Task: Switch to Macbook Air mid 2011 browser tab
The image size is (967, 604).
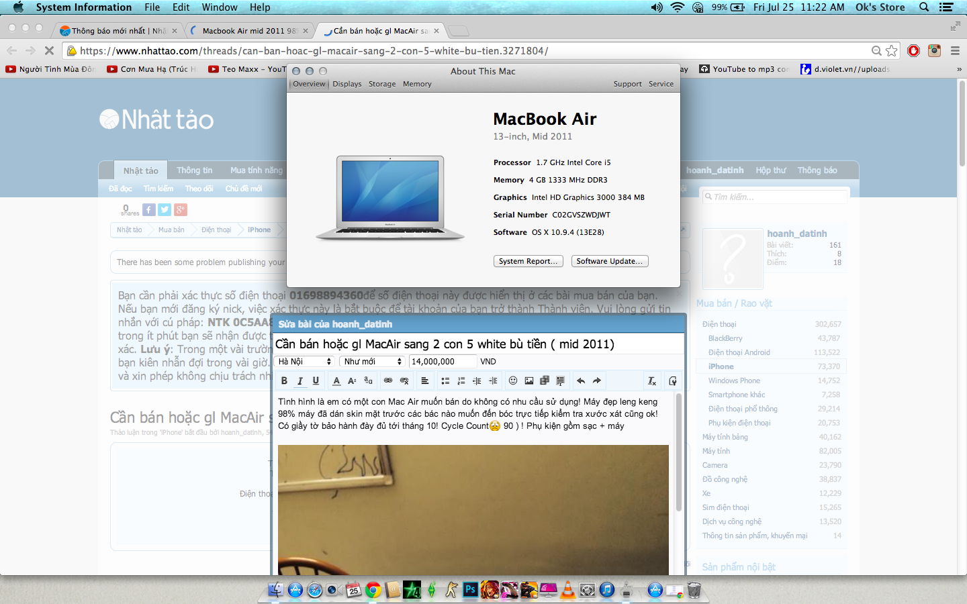Action: [x=250, y=31]
